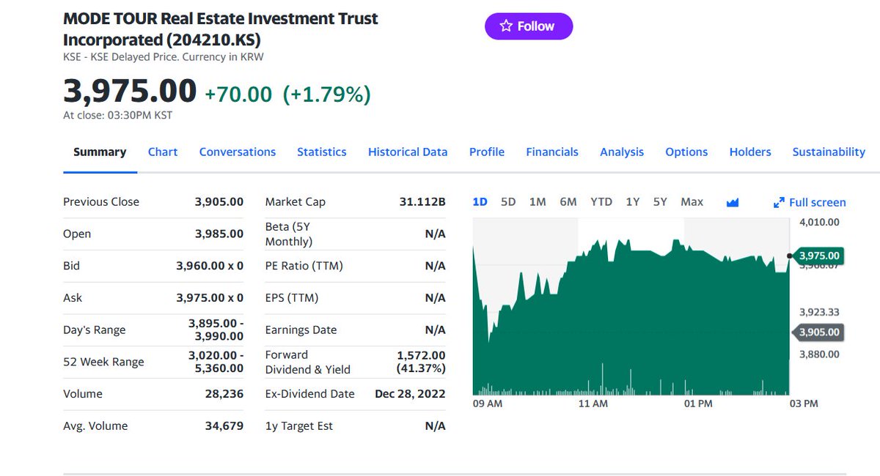Image resolution: width=880 pixels, height=476 pixels.
Task: Click the large 3,975.00 quote price
Action: pyautogui.click(x=130, y=92)
